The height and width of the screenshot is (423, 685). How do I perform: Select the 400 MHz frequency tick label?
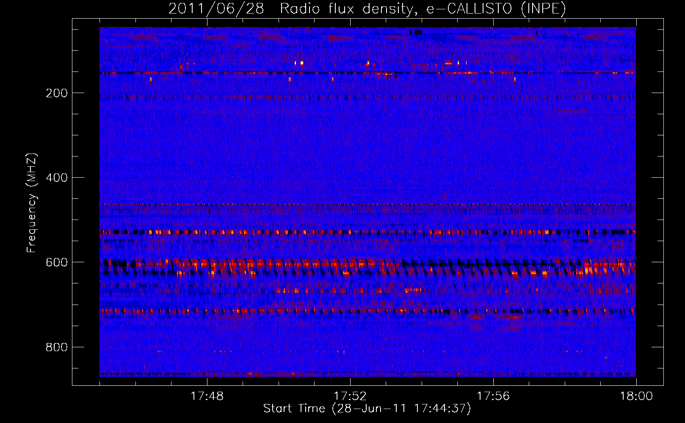point(57,178)
